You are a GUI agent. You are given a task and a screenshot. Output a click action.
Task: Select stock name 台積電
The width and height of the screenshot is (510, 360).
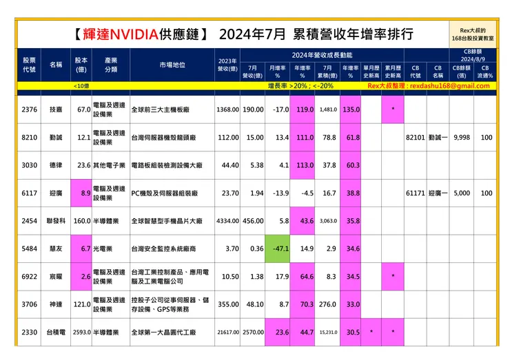[56, 332]
